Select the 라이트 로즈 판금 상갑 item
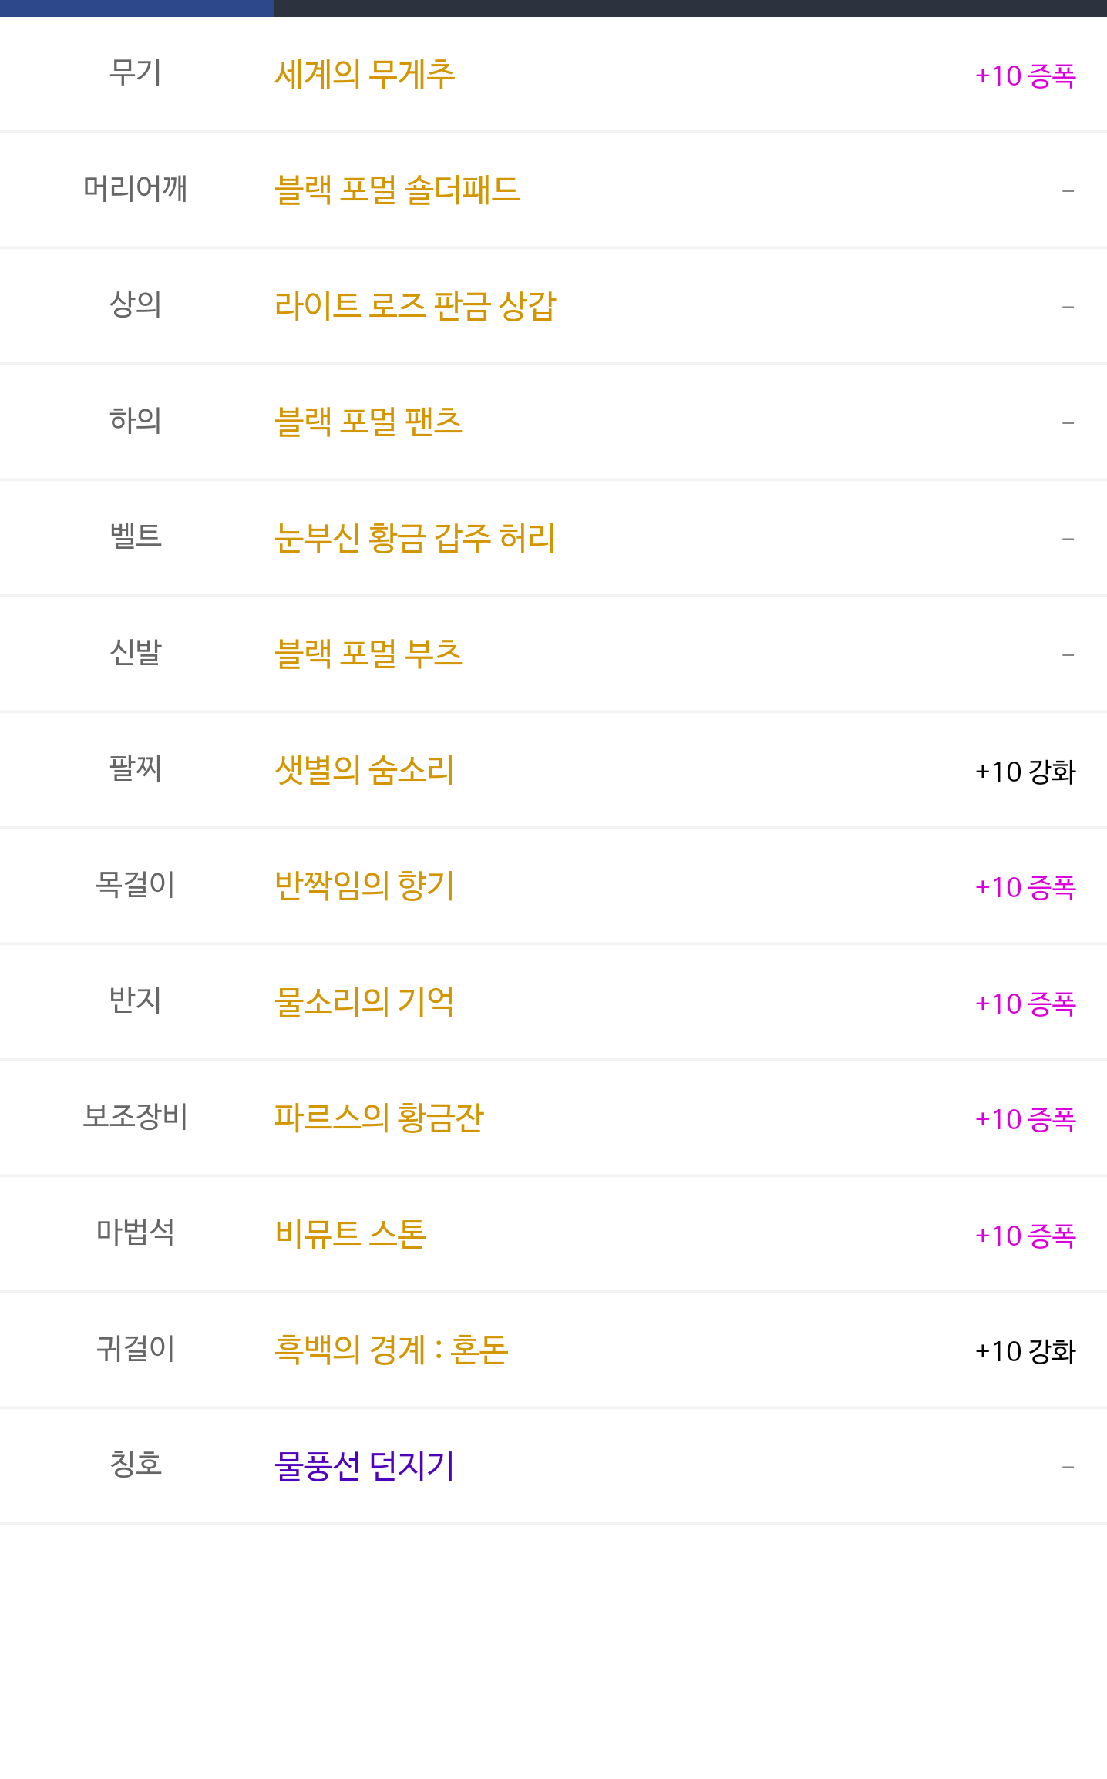1107x1779 pixels. point(415,306)
